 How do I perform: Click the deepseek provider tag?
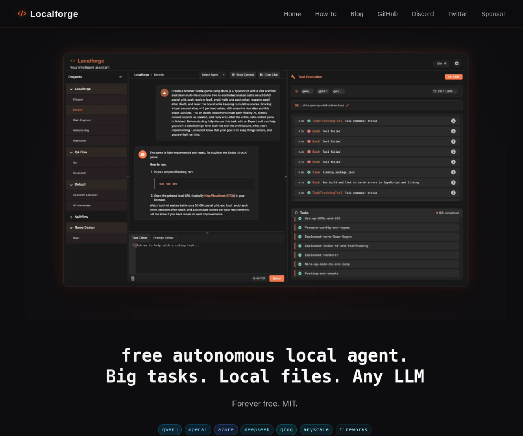click(257, 429)
